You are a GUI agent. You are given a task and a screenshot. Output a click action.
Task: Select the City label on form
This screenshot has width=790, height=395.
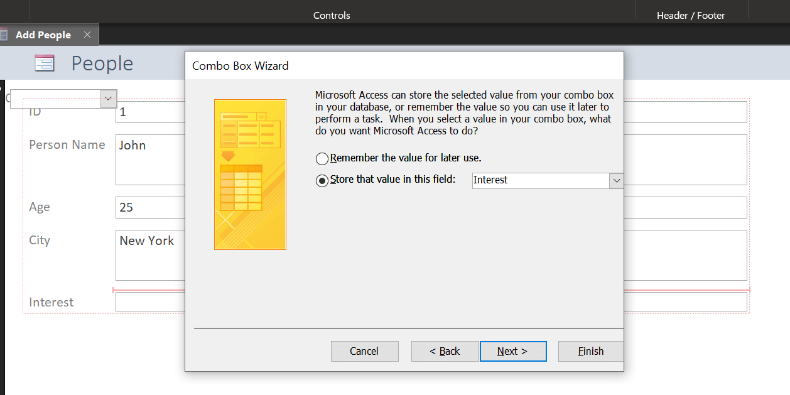click(x=40, y=241)
